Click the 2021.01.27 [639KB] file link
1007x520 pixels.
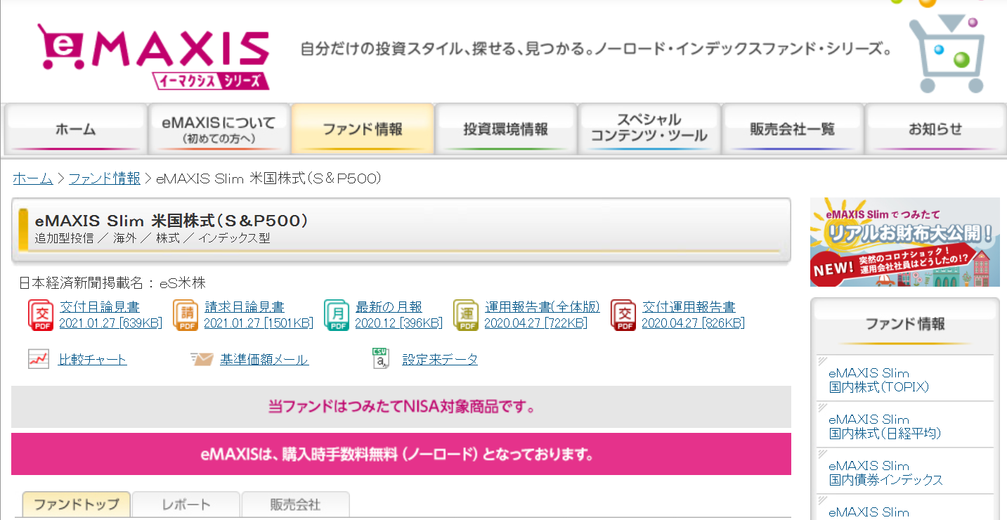point(111,323)
